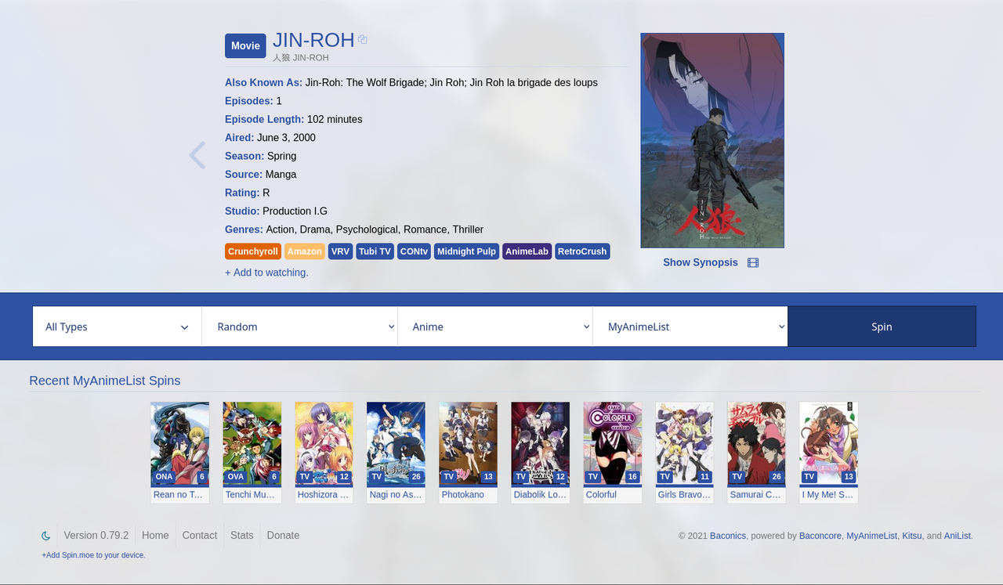Image resolution: width=1003 pixels, height=585 pixels.
Task: Open the Crunchyroll streaming badge
Action: (253, 251)
